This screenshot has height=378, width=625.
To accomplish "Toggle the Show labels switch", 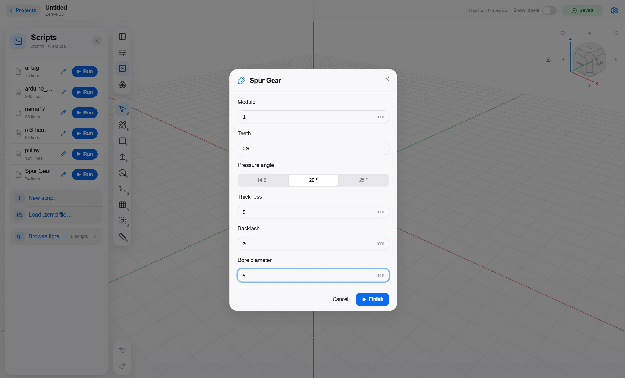I will coord(550,10).
